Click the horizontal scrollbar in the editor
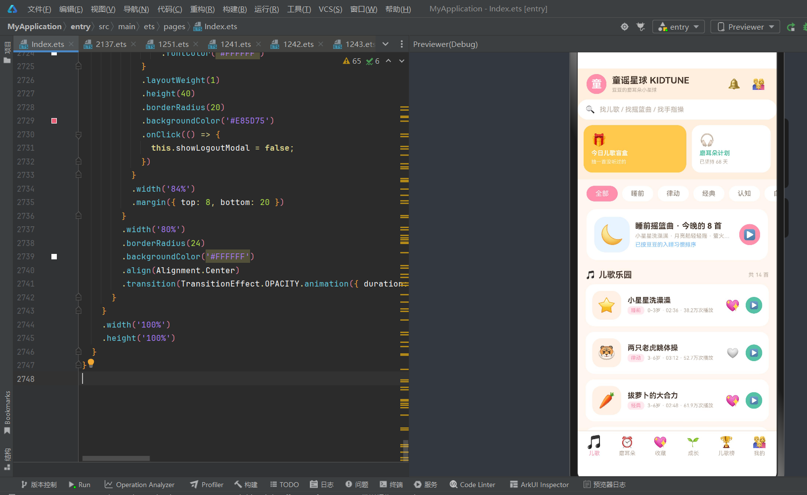 (x=116, y=458)
